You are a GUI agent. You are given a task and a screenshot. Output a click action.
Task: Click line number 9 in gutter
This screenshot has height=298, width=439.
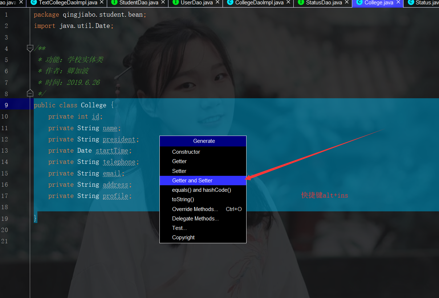(x=6, y=105)
